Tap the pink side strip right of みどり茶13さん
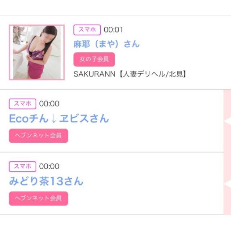 coord(227,166)
